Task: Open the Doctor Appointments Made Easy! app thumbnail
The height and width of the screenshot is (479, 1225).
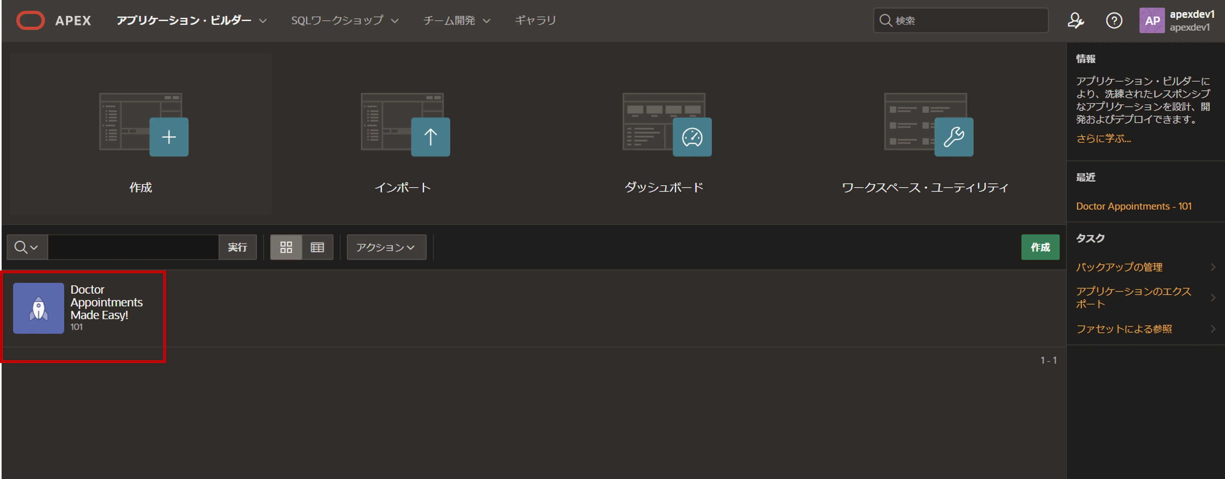Action: [x=38, y=308]
